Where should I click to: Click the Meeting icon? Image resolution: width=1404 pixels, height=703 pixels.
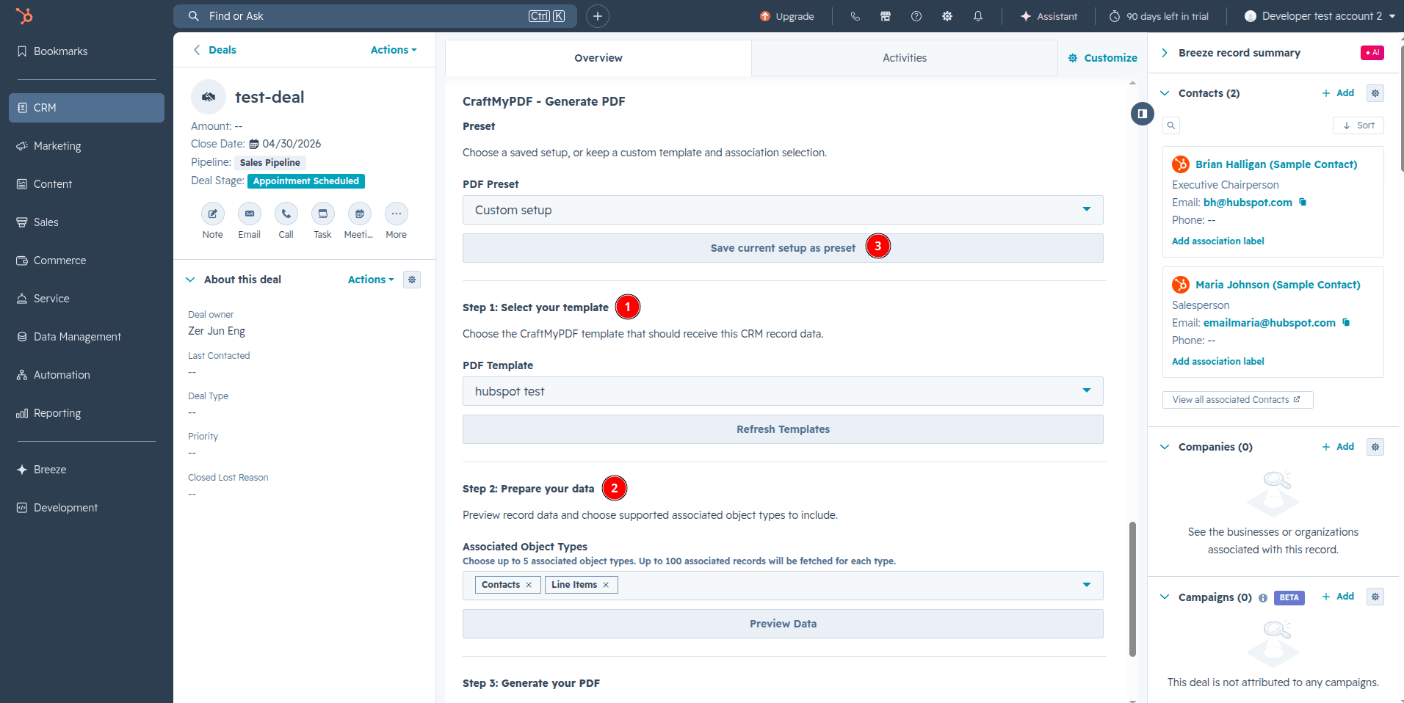[x=360, y=214]
